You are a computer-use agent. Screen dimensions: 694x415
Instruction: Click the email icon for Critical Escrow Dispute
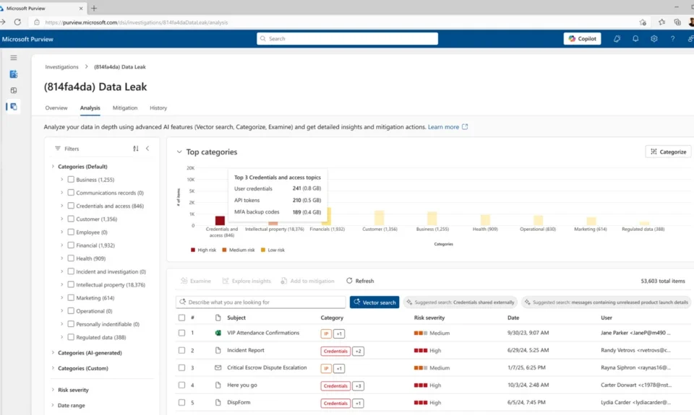point(218,367)
